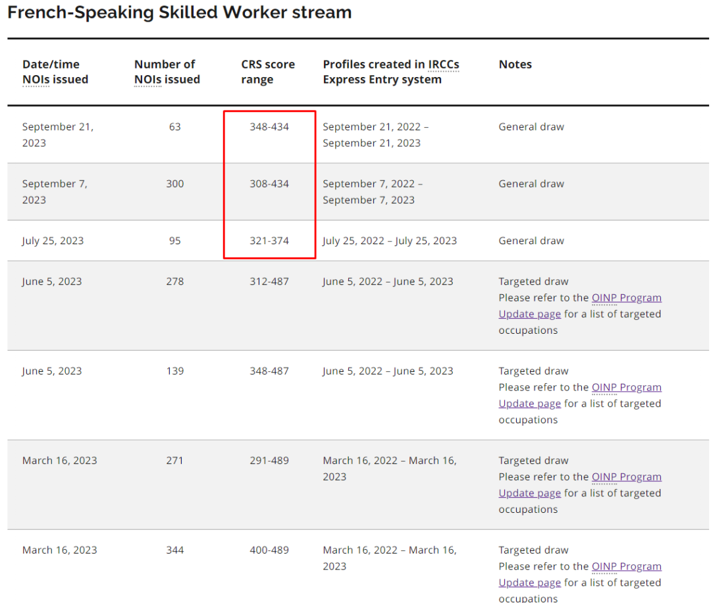This screenshot has height=603, width=711.
Task: Select 'Targeted draw' text in 271 NOIs row
Action: coord(534,461)
